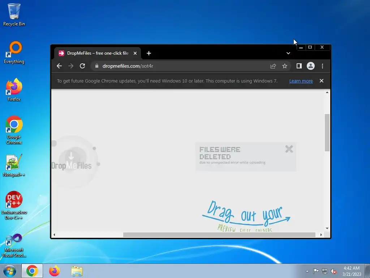Open the Chrome three-dot menu
The image size is (370, 278).
[x=322, y=66]
